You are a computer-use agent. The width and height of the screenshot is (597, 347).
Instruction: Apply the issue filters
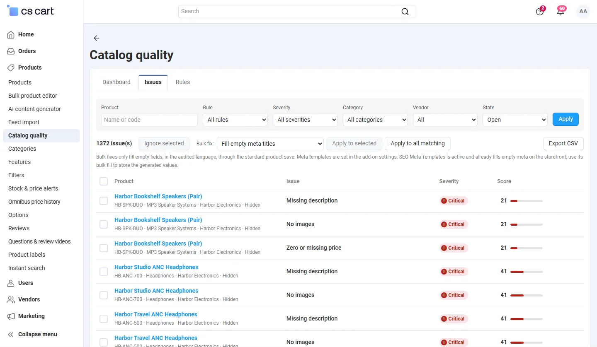coord(565,119)
